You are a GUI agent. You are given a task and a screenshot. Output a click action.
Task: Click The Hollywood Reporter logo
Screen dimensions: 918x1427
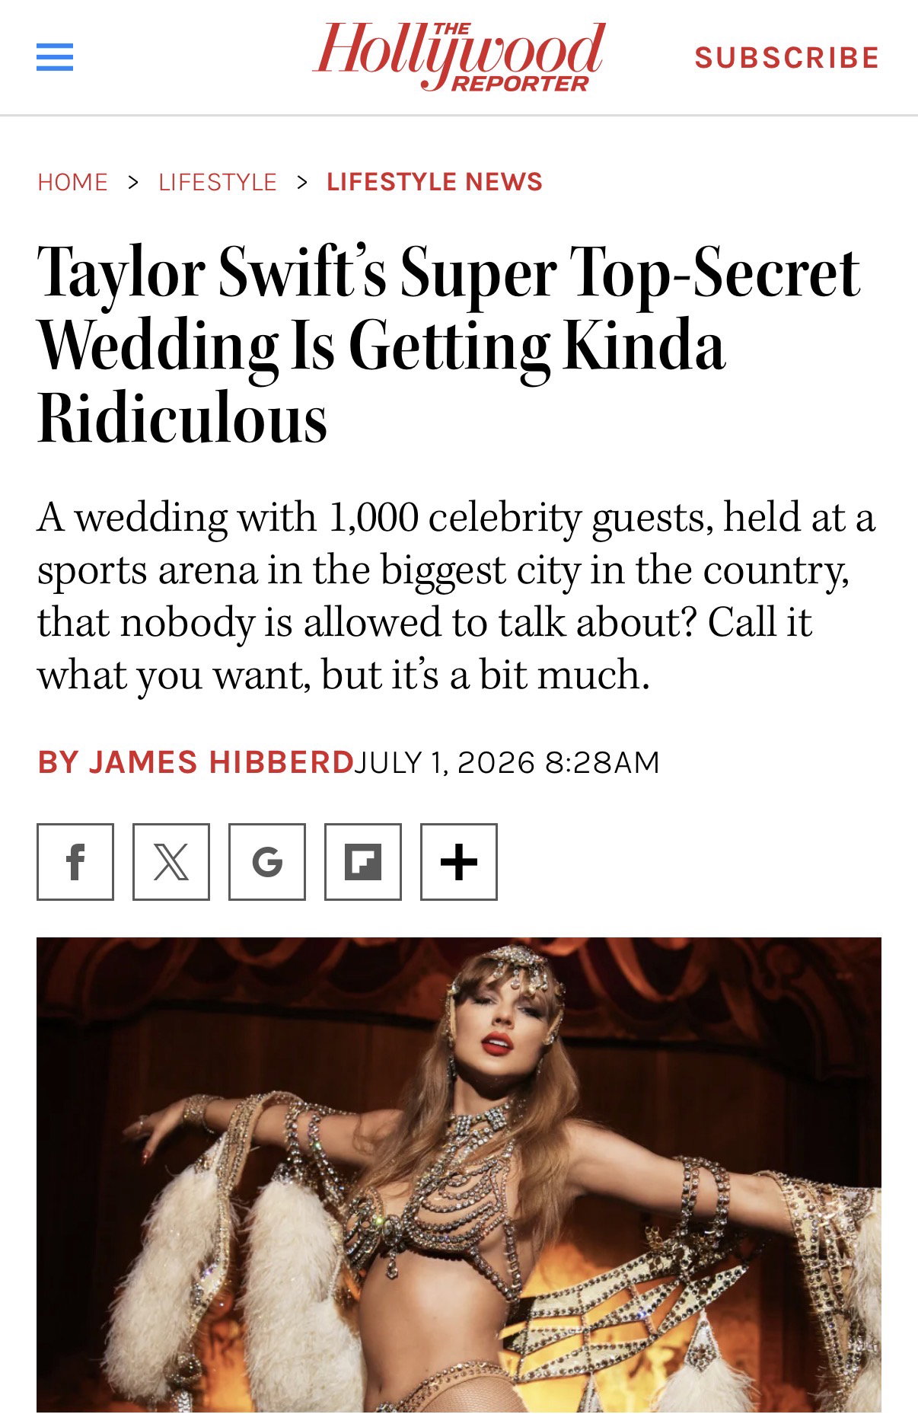pyautogui.click(x=458, y=56)
